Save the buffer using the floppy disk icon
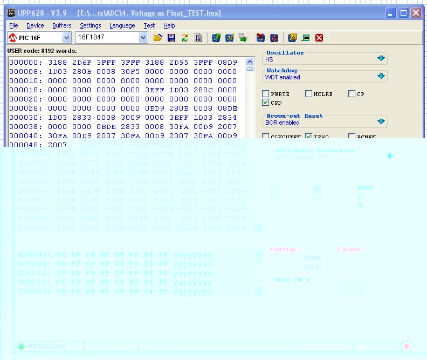427x360 pixels. (x=171, y=38)
